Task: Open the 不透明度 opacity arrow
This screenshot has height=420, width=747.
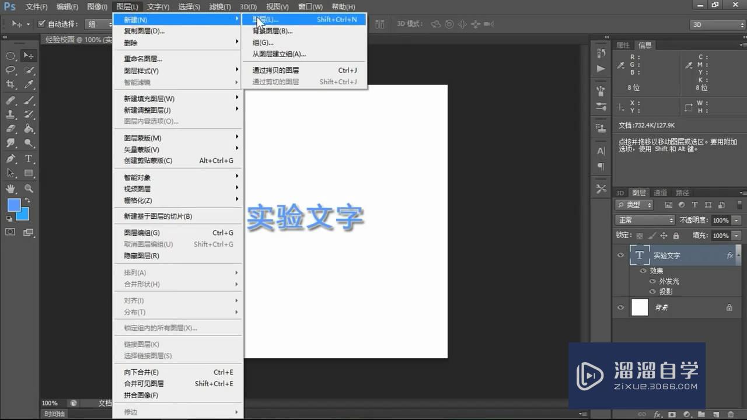Action: pyautogui.click(x=736, y=220)
